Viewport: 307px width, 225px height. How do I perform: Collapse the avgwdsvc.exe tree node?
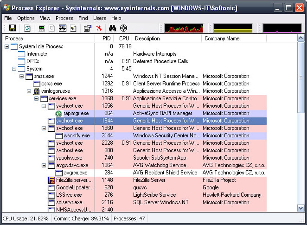click(x=44, y=165)
